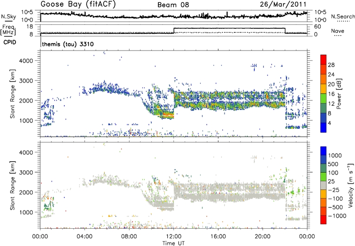Click the "16" label on the Power scale

(331, 94)
